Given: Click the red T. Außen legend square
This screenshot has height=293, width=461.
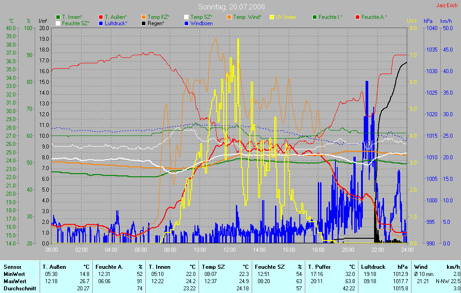Looking at the screenshot, I should point(100,17).
